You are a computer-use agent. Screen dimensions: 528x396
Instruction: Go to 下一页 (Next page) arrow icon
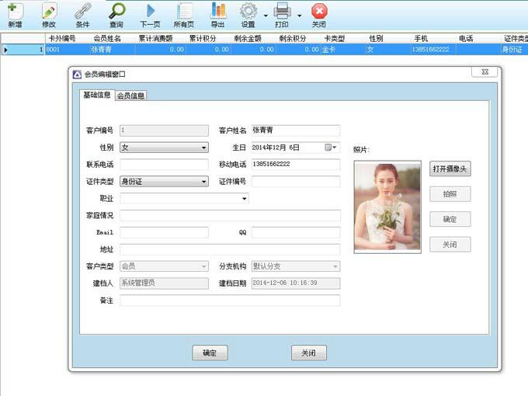pos(150,16)
